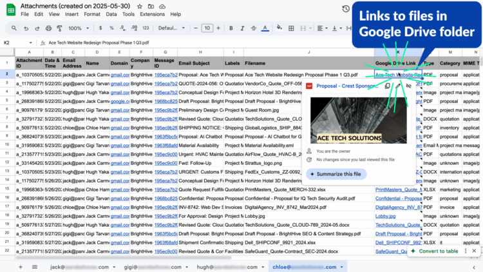The image size is (483, 272).
Task: Edit link pencil icon in preview card
Action: click(x=398, y=86)
